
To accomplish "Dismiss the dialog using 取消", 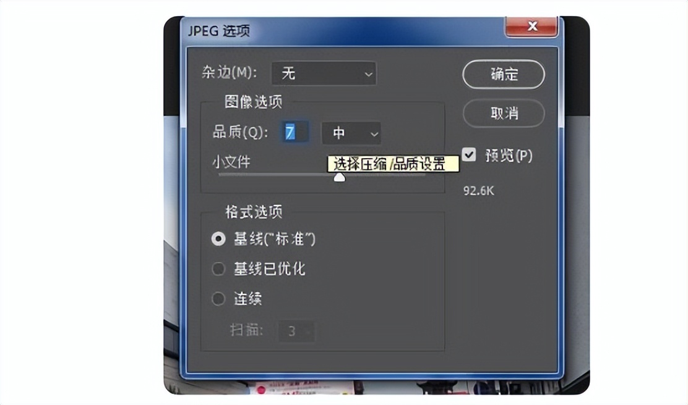I will point(503,114).
